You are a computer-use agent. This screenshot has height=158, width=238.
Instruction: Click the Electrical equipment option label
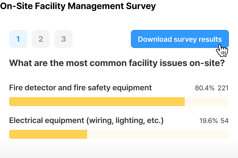click(x=86, y=120)
